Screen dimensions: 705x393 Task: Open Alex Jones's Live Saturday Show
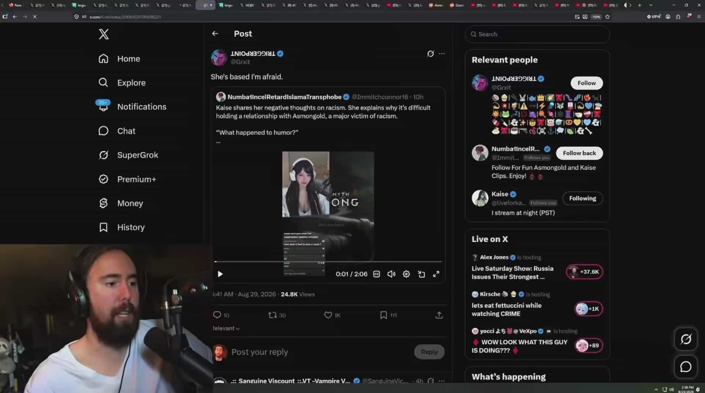pyautogui.click(x=512, y=273)
